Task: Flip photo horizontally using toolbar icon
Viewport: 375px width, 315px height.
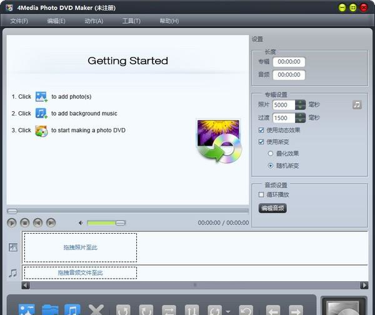Action: (x=169, y=310)
